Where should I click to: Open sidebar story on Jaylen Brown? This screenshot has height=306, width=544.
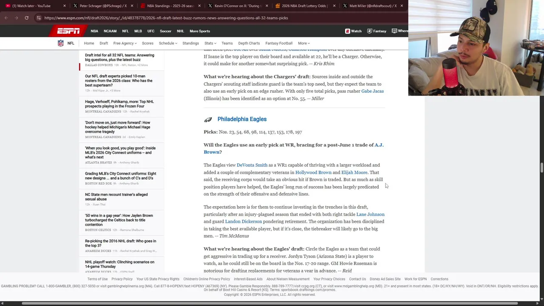click(x=119, y=220)
